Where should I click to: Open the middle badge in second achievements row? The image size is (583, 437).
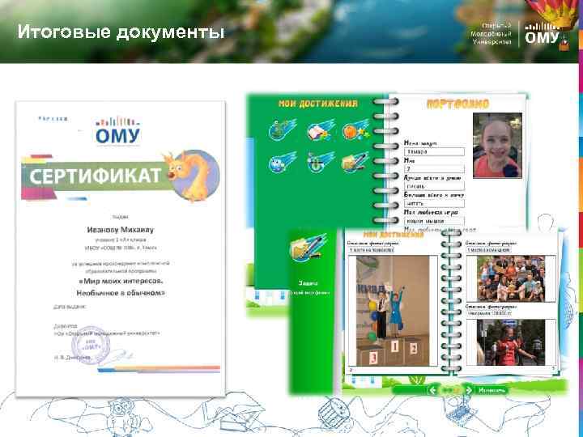tap(320, 163)
